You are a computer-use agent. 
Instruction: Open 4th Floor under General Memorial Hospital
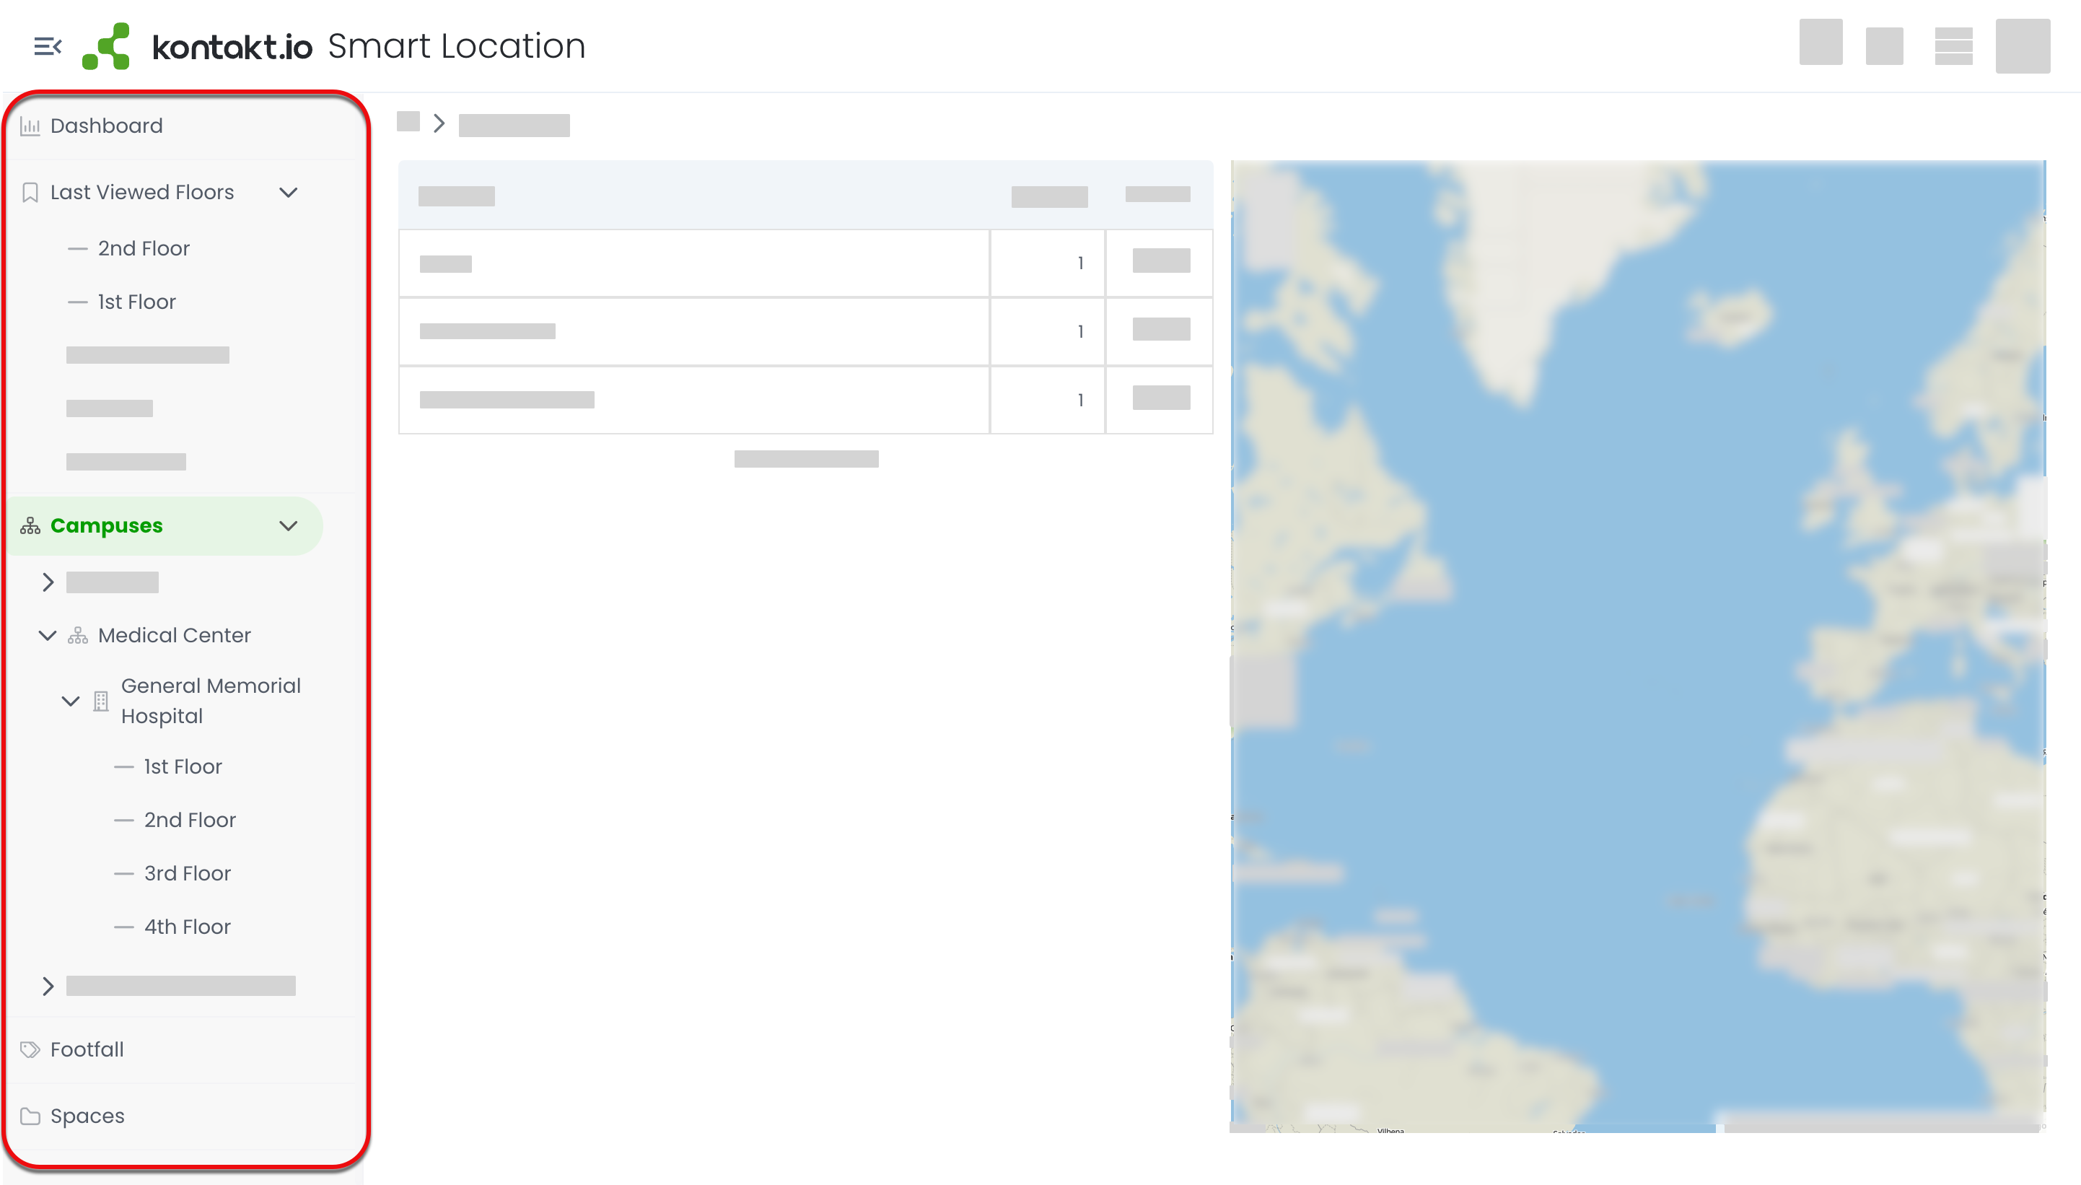(x=187, y=927)
